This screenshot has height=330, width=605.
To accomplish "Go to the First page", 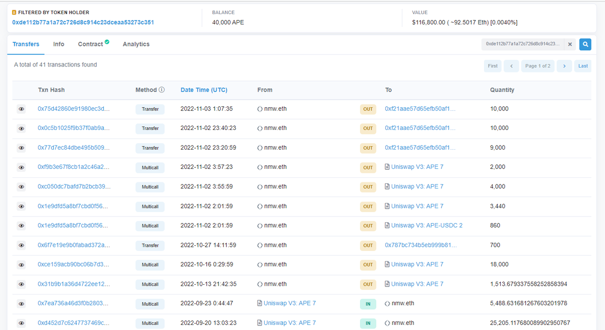I will [493, 66].
